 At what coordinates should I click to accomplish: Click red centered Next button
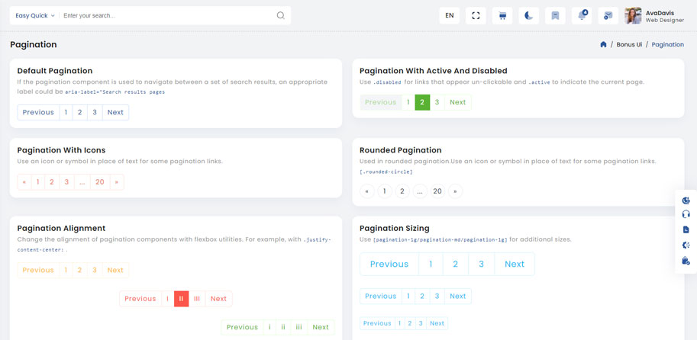pyautogui.click(x=218, y=299)
